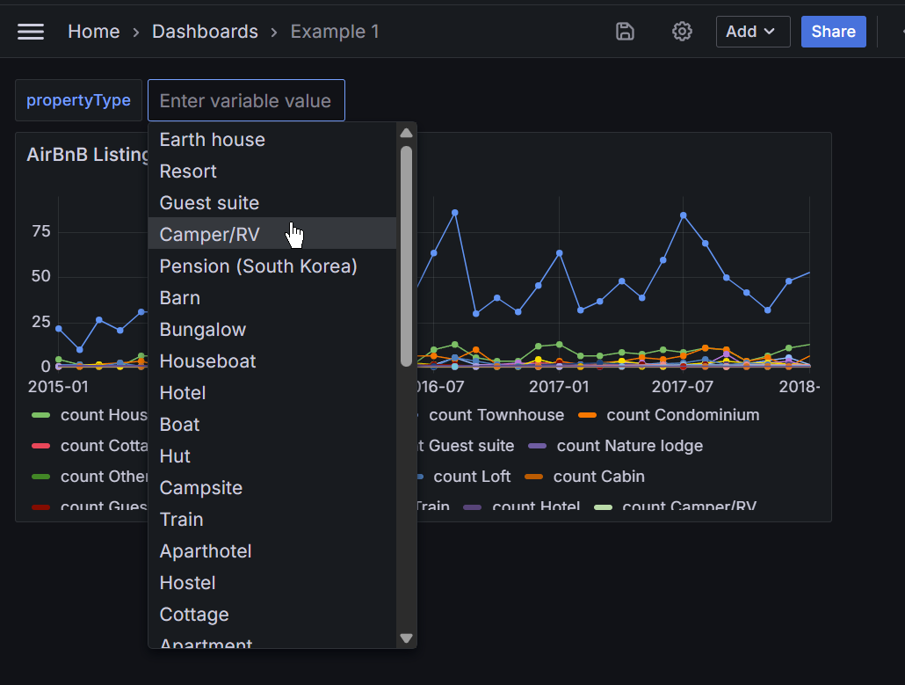The image size is (905, 685).
Task: Toggle count Townhouse series in legend
Action: point(496,415)
